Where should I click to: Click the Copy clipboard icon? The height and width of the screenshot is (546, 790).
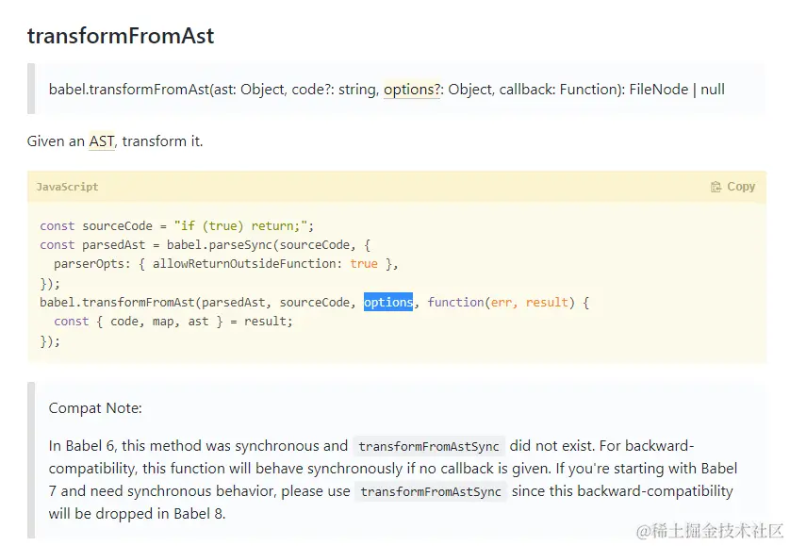(x=716, y=187)
